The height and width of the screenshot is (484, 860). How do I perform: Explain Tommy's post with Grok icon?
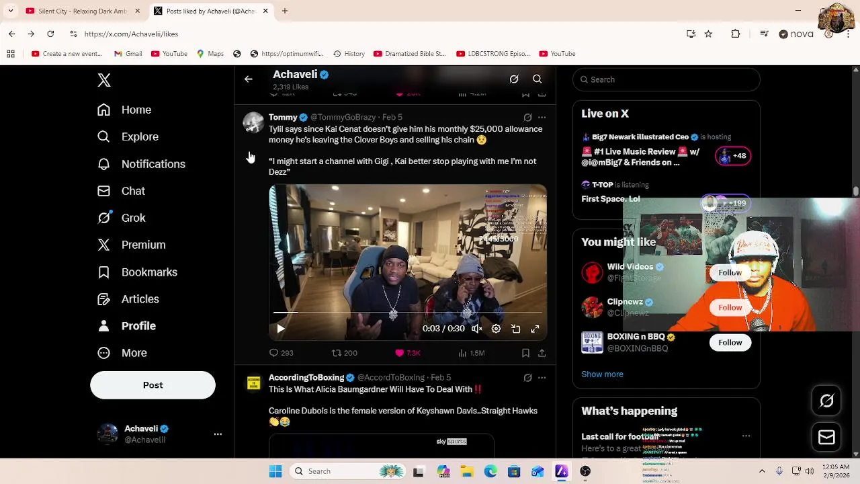click(x=527, y=117)
